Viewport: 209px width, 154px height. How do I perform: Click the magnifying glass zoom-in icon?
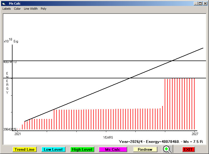[x=168, y=149]
